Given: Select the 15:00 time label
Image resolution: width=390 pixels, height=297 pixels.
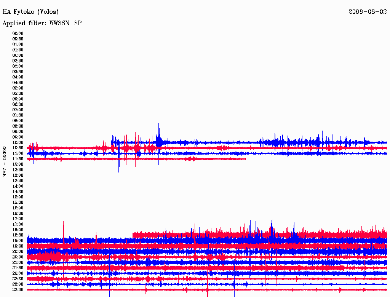Looking at the screenshot, I should 18,197.
